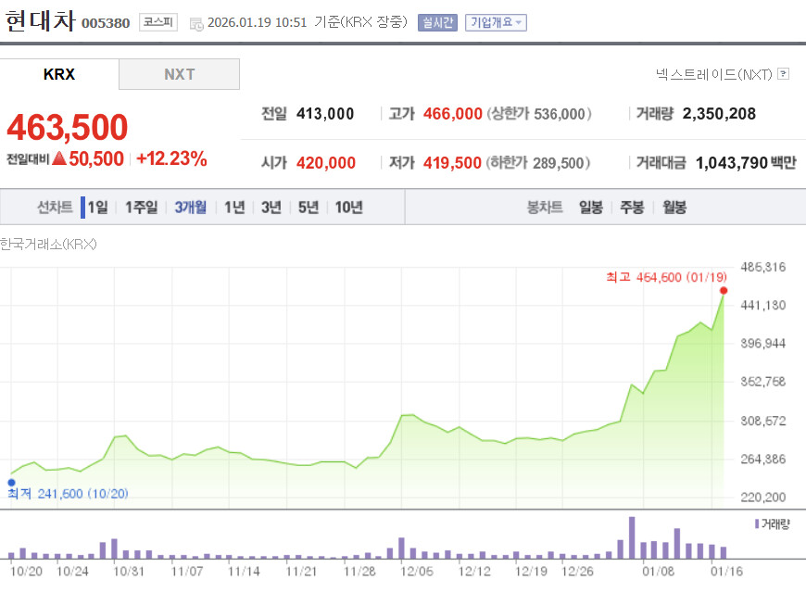Click the stock code 005380
Screen dimensions: 806x605
106,24
